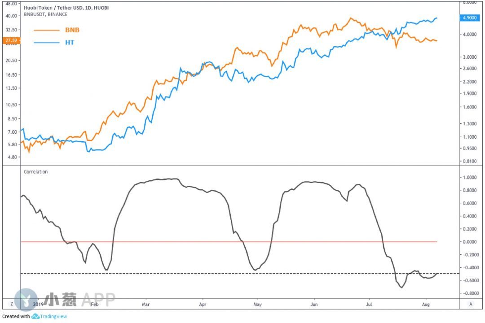Click the 3.0000 right axis value
The height and width of the screenshot is (323, 485).
[470, 57]
